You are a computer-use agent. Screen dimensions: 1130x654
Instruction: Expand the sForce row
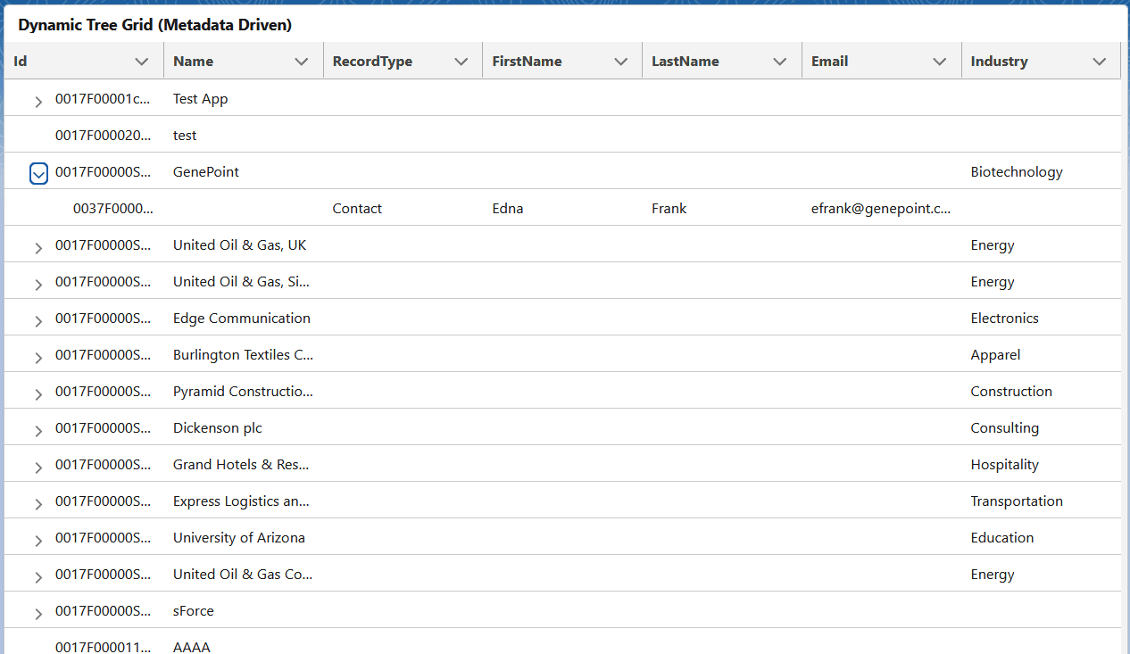tap(38, 614)
